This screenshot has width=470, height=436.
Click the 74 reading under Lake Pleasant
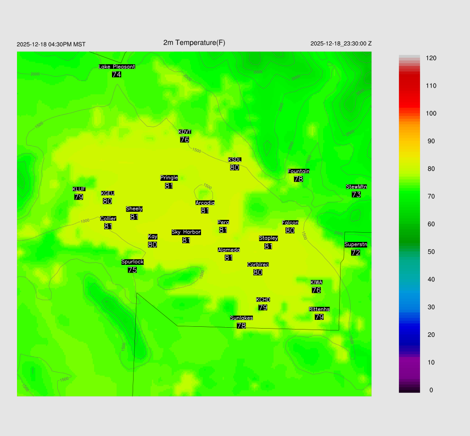pyautogui.click(x=117, y=74)
